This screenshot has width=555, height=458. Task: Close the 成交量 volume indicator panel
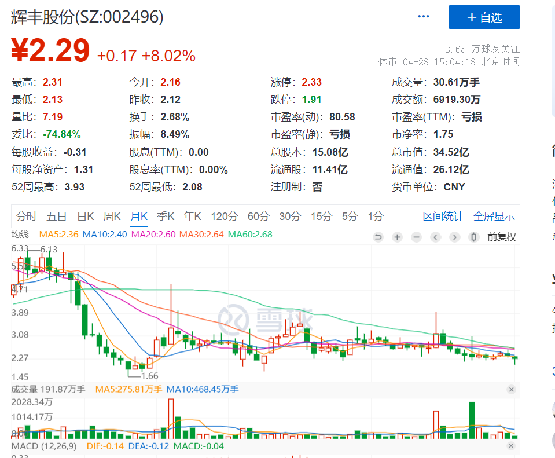[x=511, y=389]
